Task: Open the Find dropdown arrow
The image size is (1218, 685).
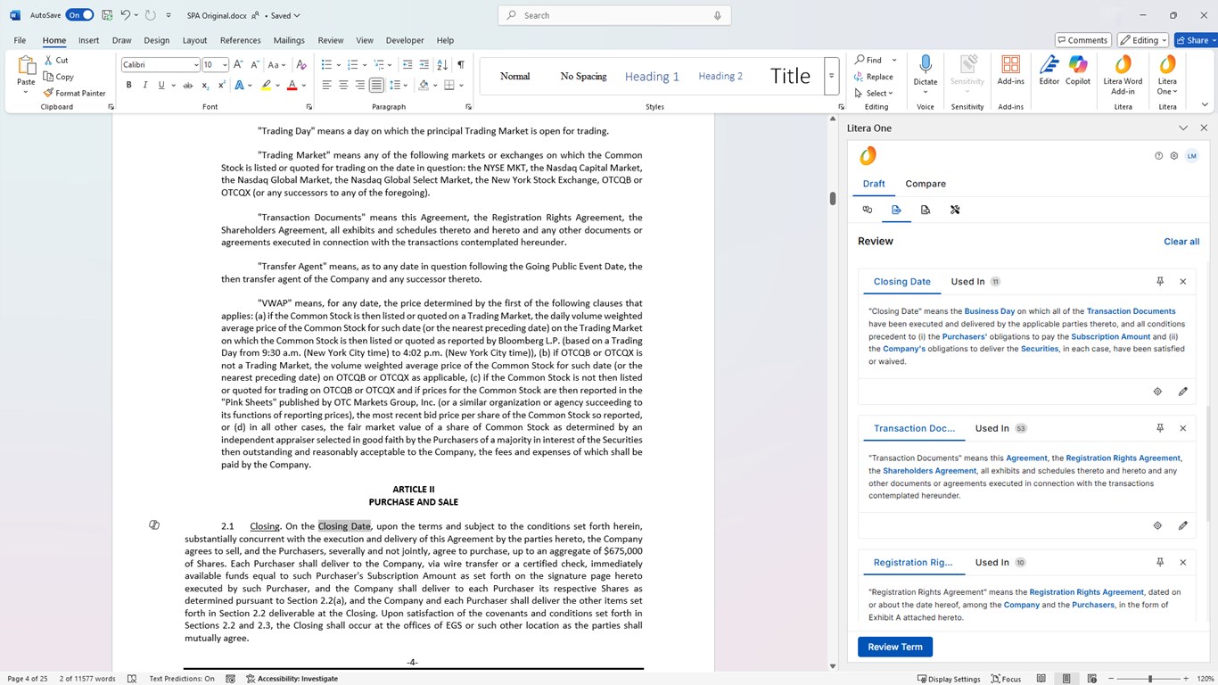Action: pyautogui.click(x=894, y=61)
